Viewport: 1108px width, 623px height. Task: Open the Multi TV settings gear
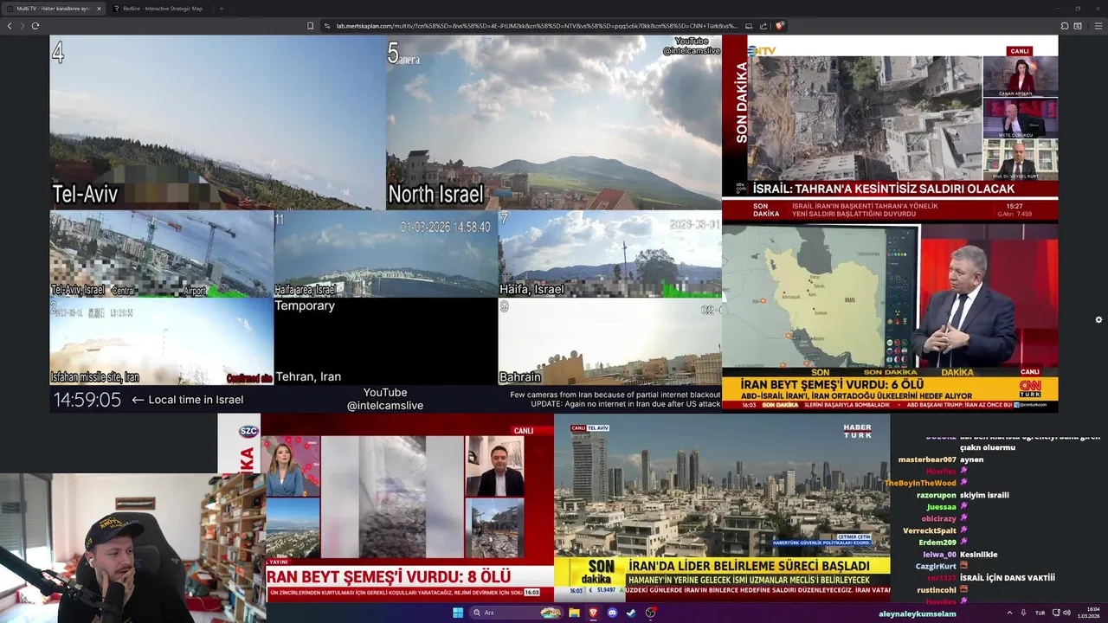[x=1098, y=319]
